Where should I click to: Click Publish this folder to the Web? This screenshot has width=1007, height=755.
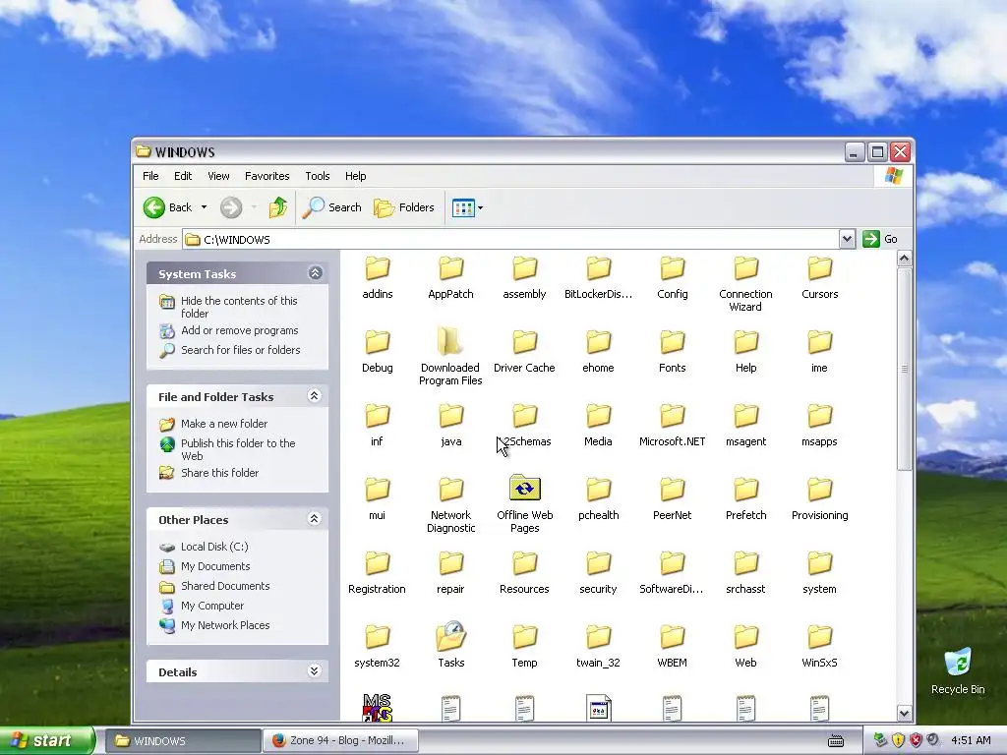238,449
